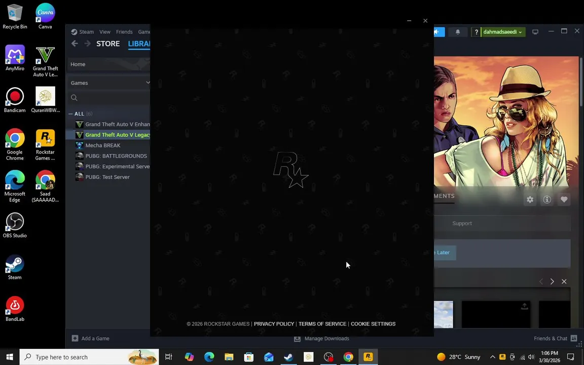Open Recycle Bin desktop icon
The image size is (584, 365).
(x=15, y=16)
